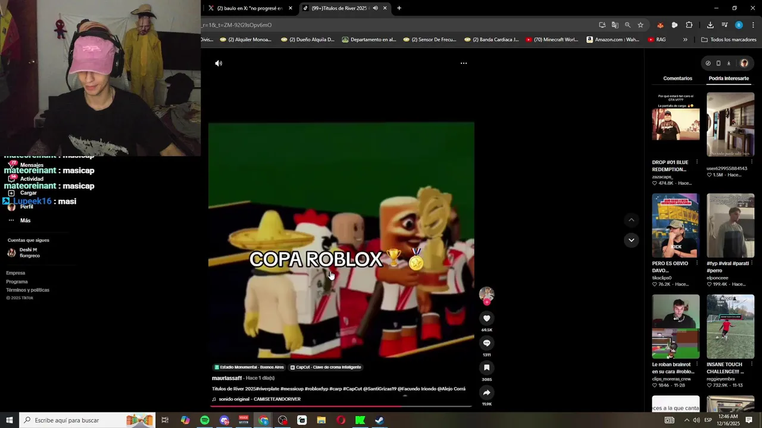The image size is (762, 428).
Task: Click the maurlassaff username below the video
Action: click(227, 378)
